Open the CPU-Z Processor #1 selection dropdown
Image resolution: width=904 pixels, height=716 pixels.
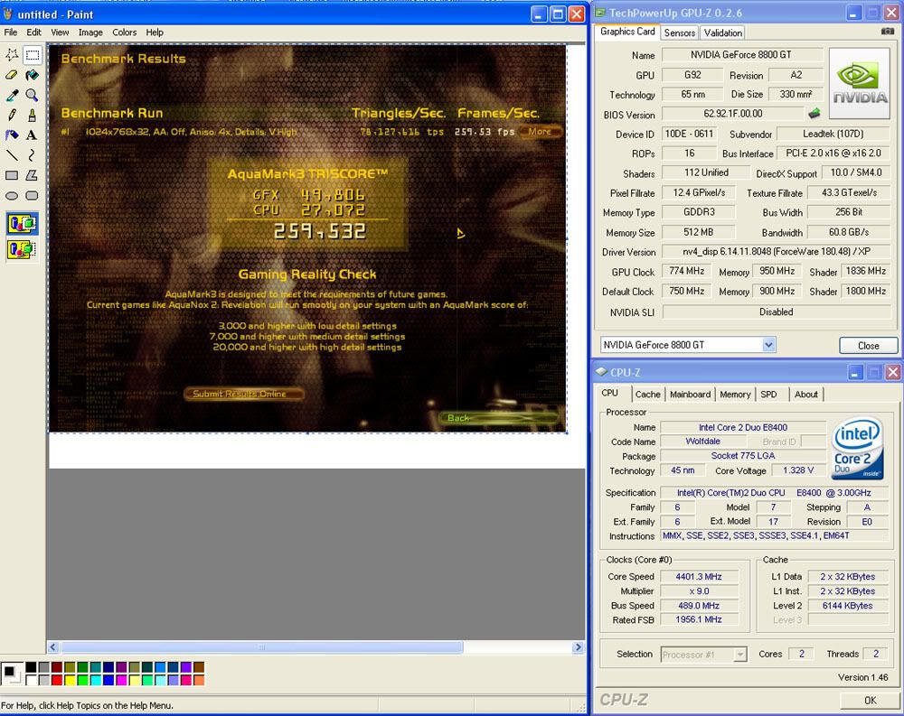(739, 655)
